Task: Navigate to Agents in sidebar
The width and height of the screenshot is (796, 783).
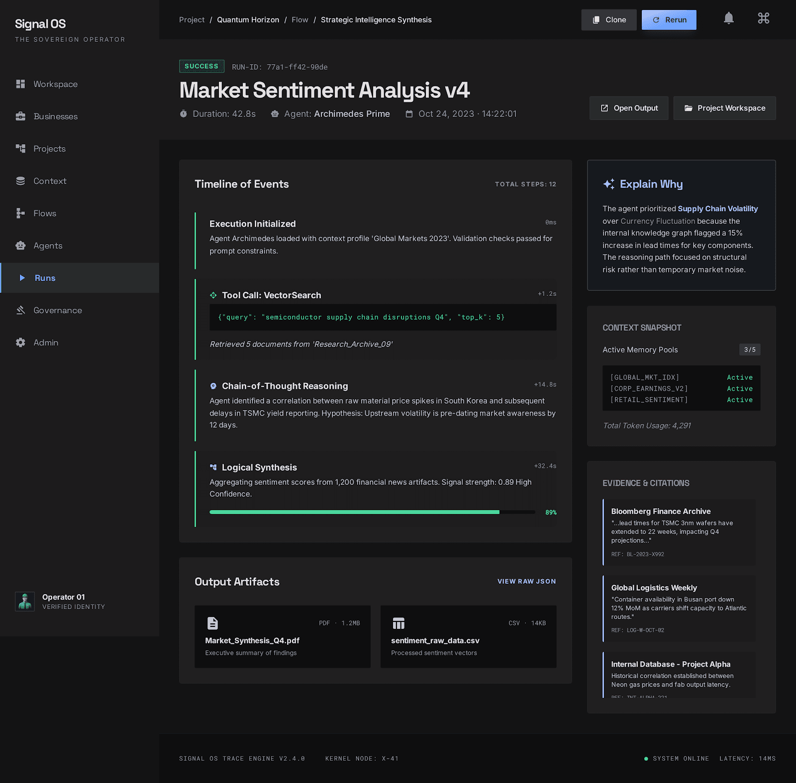Action: click(80, 246)
